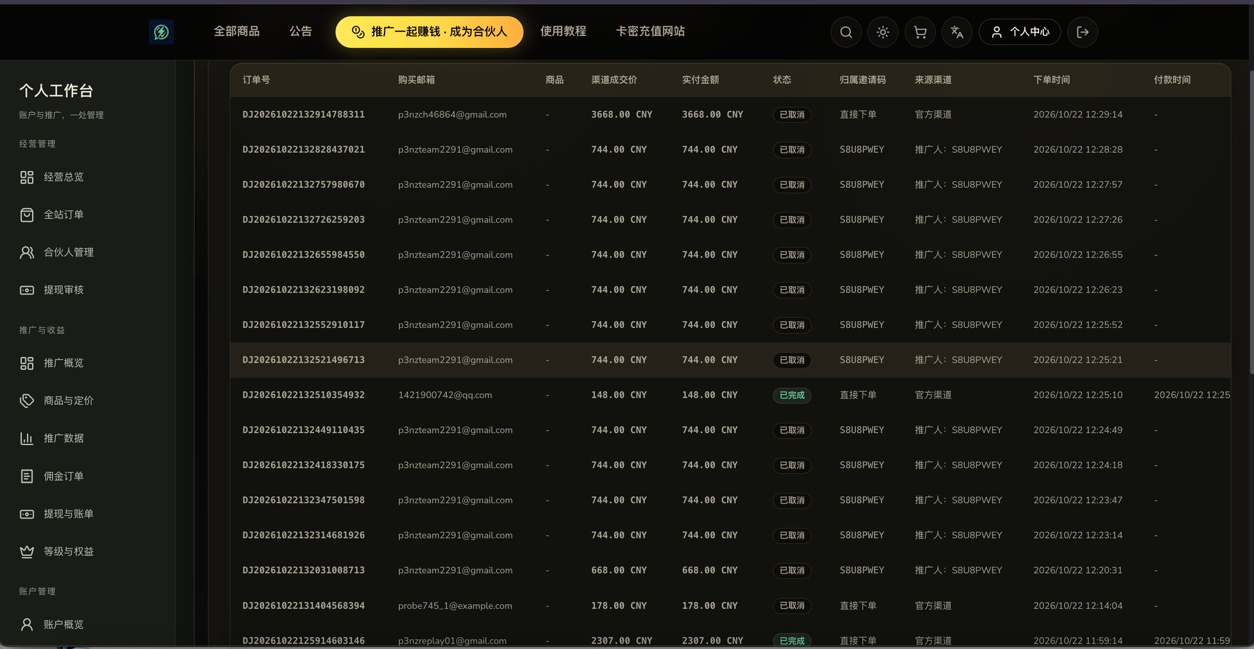The width and height of the screenshot is (1254, 649).
Task: Click the lightning bolt site logo
Action: pos(161,32)
